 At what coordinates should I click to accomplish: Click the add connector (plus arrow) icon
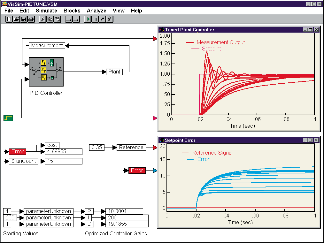point(69,19)
